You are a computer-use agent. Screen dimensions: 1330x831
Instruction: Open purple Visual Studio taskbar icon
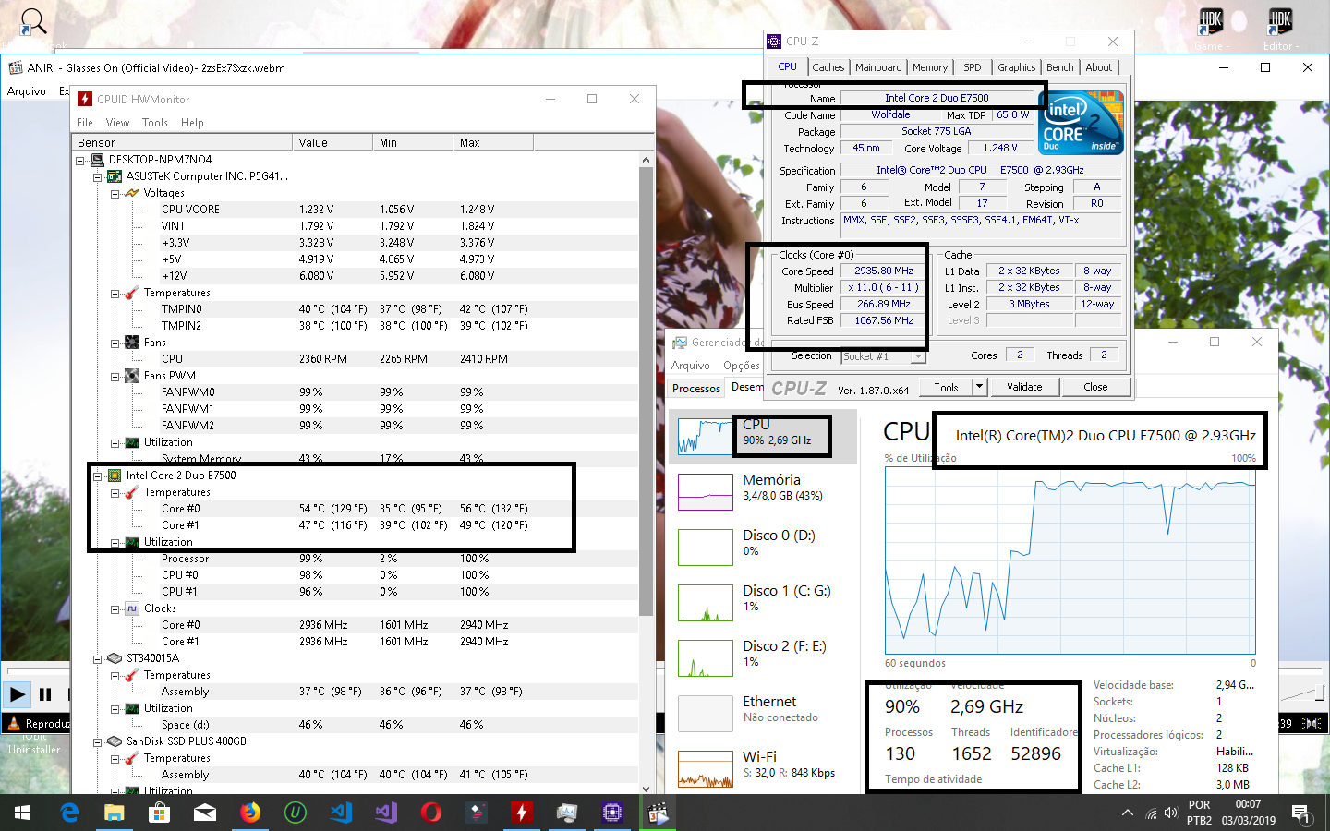[386, 813]
